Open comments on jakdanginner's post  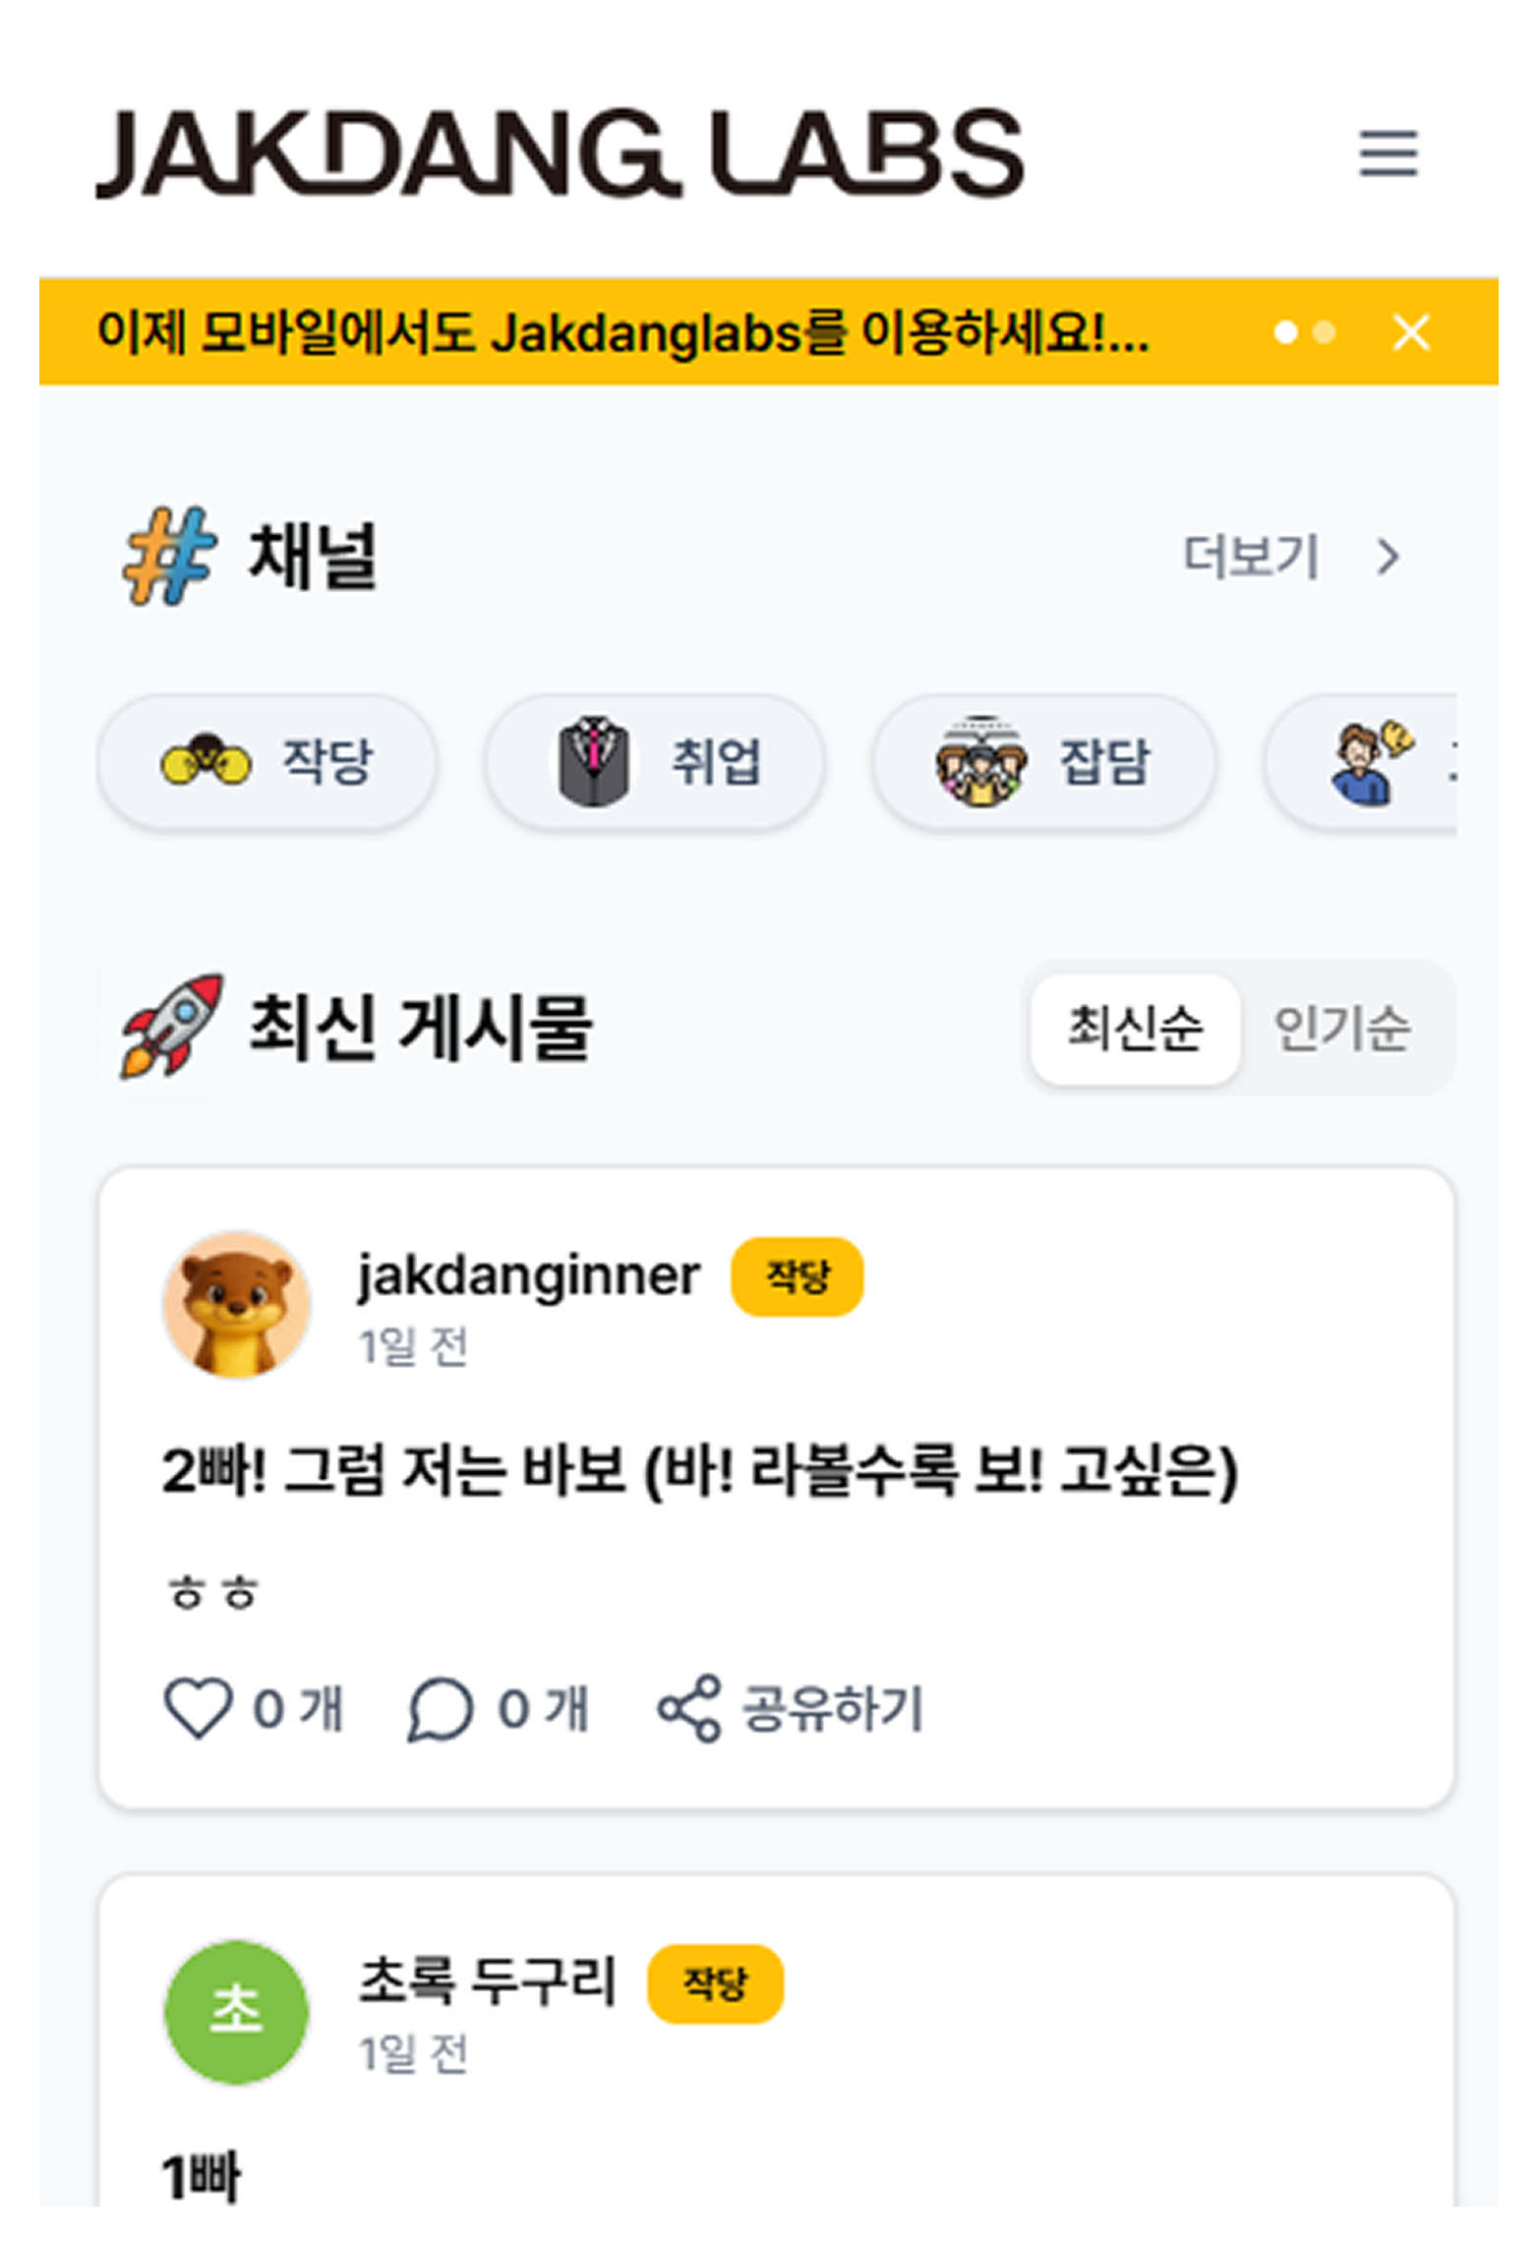(x=440, y=1708)
